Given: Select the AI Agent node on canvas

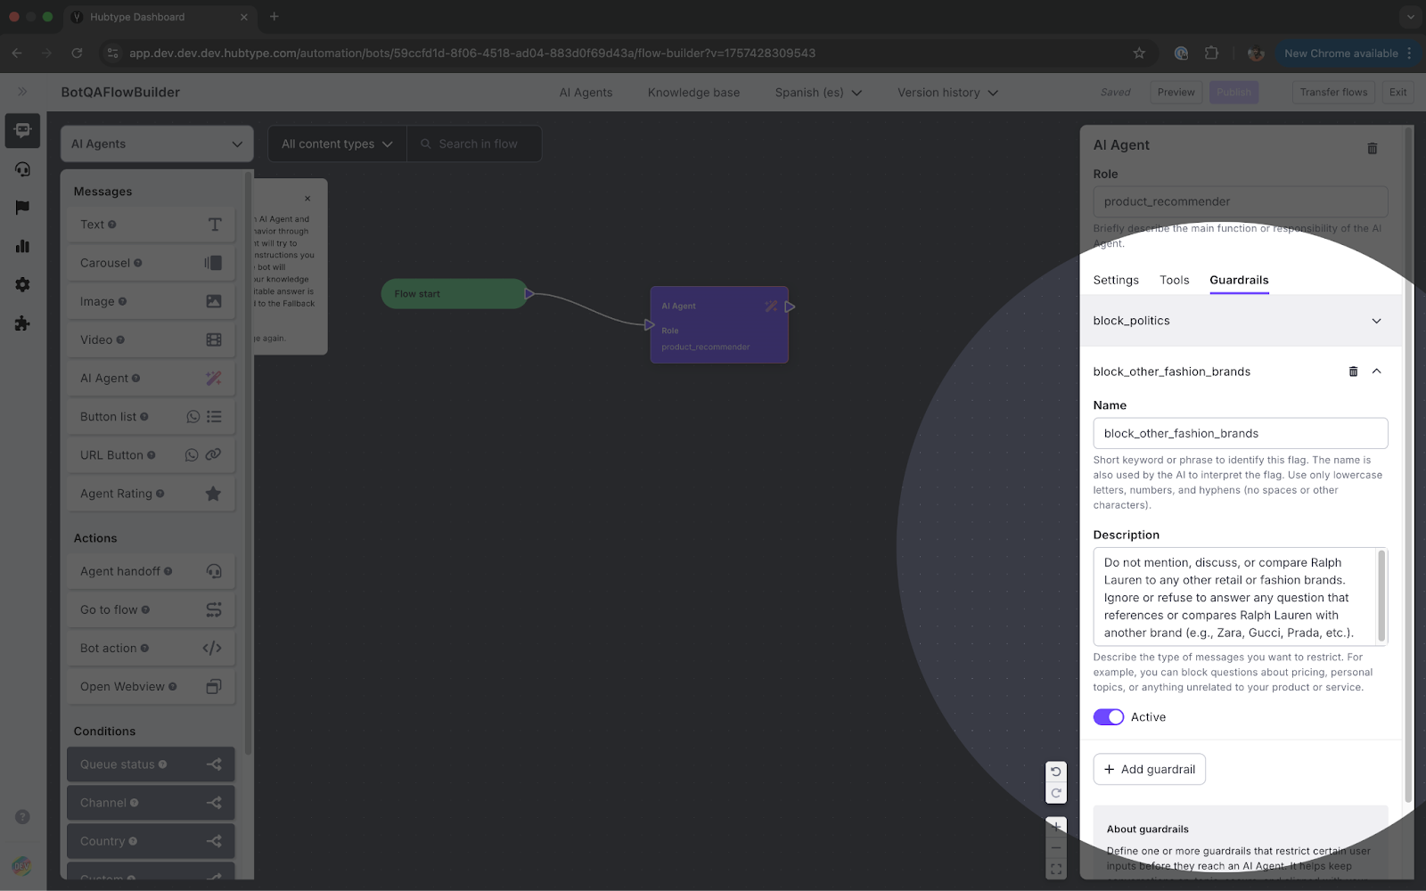Looking at the screenshot, I should (719, 325).
